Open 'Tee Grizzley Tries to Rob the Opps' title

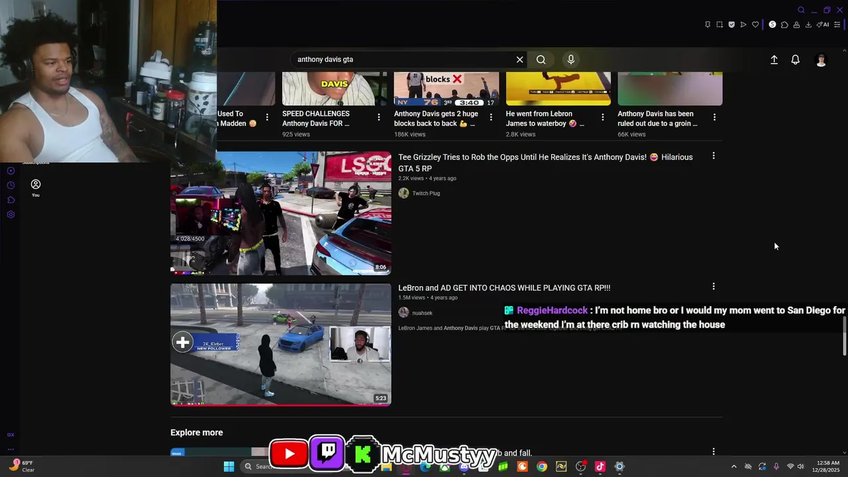click(545, 163)
